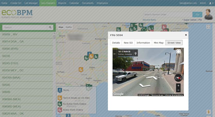Open the Employees menu
Image resolution: width=215 pixels, height=117 pixels.
click(102, 3)
